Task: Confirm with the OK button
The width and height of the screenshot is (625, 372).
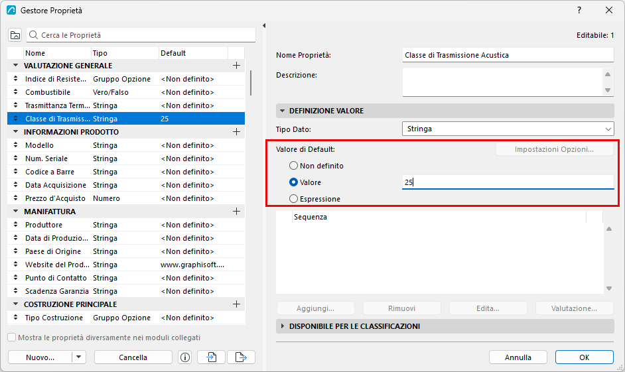Action: pos(584,357)
